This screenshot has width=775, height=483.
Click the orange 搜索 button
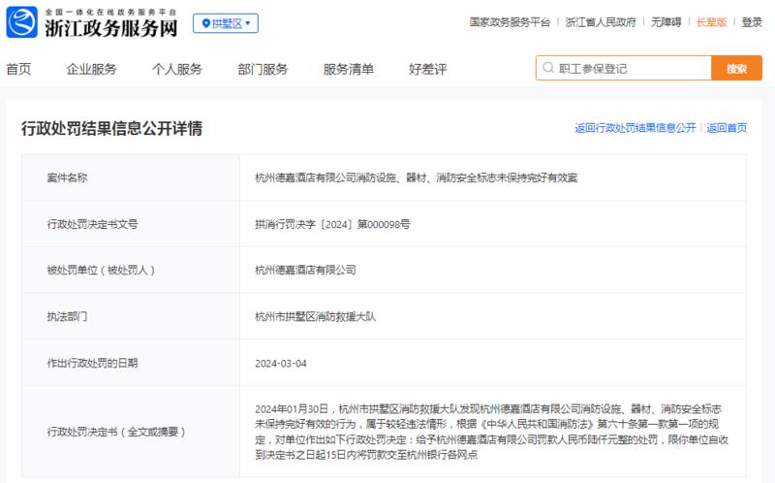point(736,68)
